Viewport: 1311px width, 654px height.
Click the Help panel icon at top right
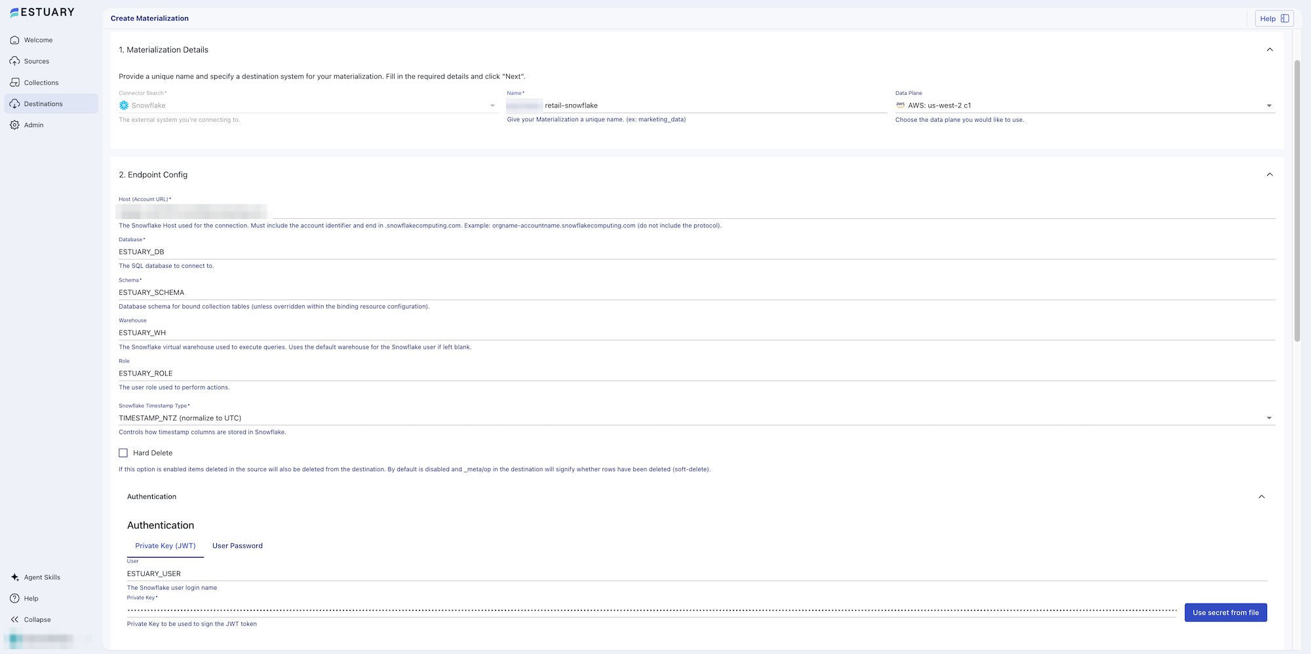click(x=1285, y=18)
